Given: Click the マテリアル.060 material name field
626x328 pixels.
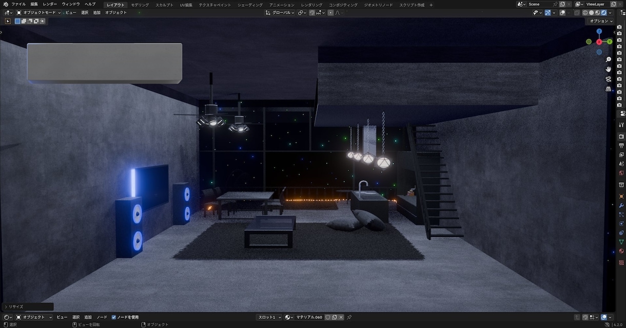Looking at the screenshot, I should tap(309, 317).
